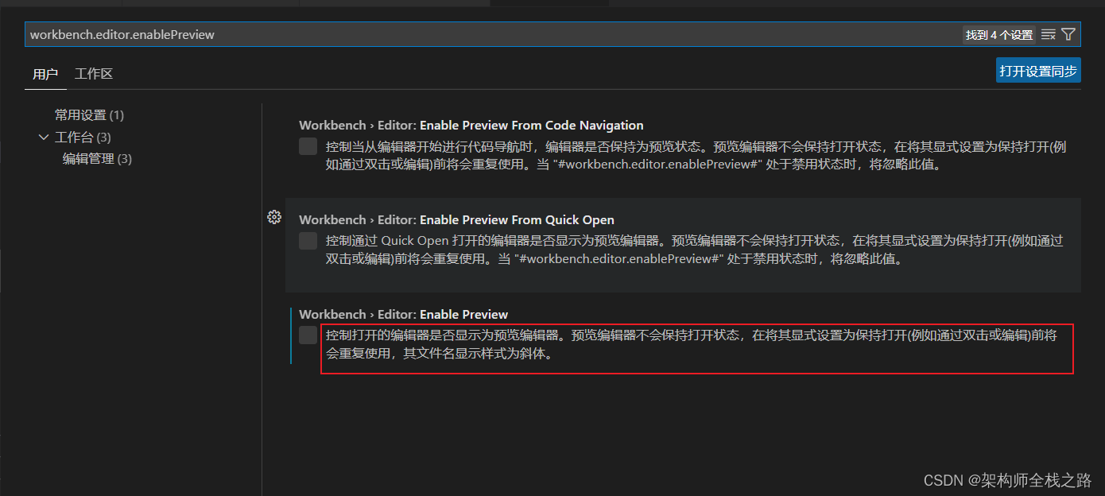The image size is (1105, 496).
Task: Open the settings filter funnel icon
Action: [x=1068, y=34]
